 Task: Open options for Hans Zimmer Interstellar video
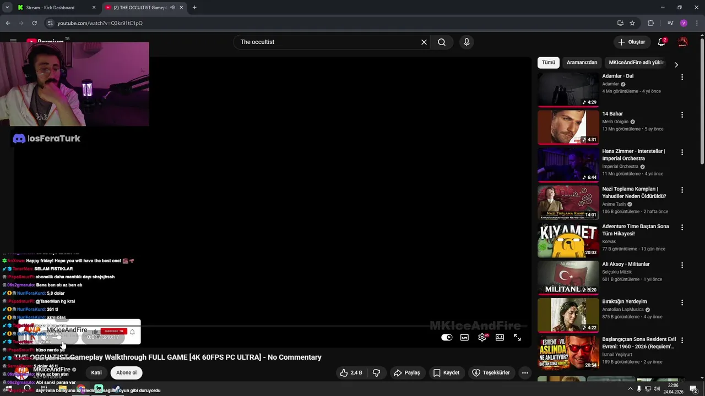tap(682, 152)
